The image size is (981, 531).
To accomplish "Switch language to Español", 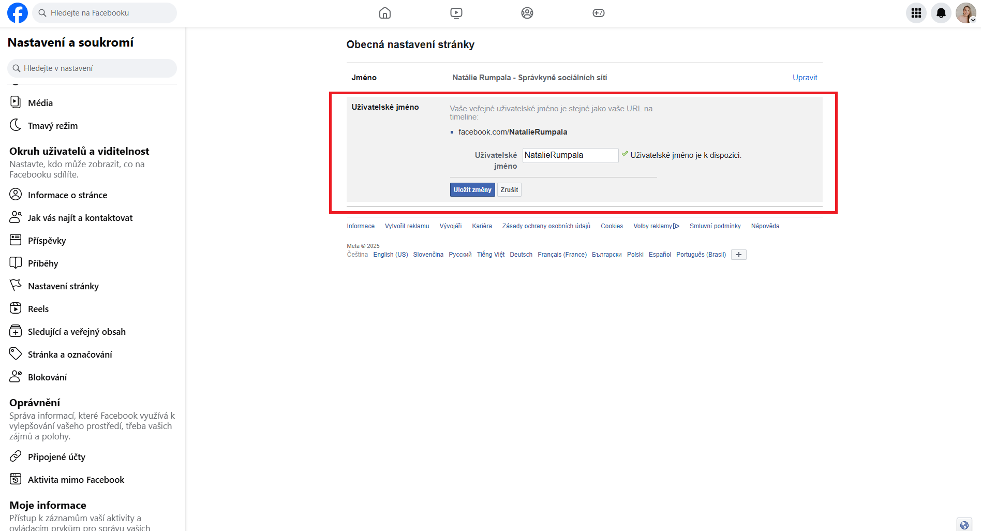I will point(660,255).
